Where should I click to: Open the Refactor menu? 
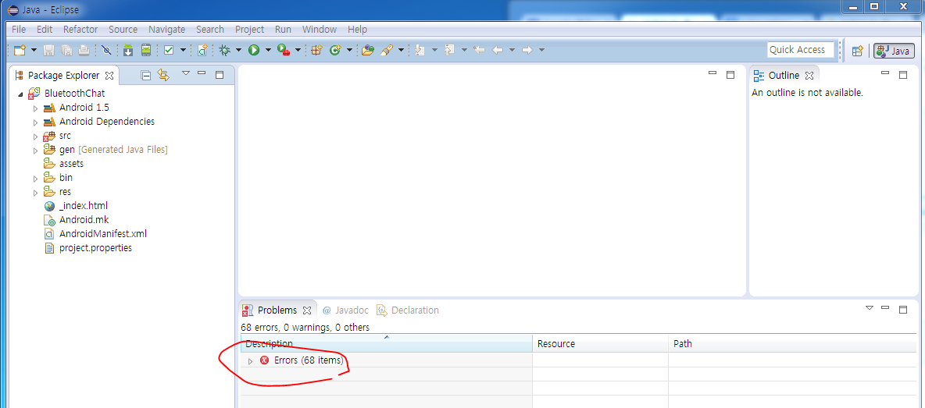pyautogui.click(x=80, y=30)
